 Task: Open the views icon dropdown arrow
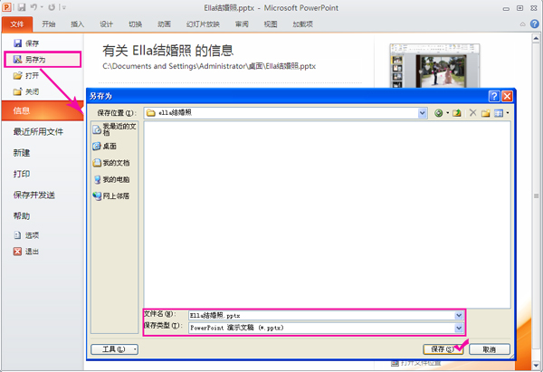[508, 113]
